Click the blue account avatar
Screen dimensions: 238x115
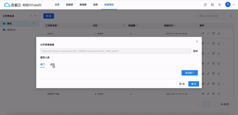point(228,4)
